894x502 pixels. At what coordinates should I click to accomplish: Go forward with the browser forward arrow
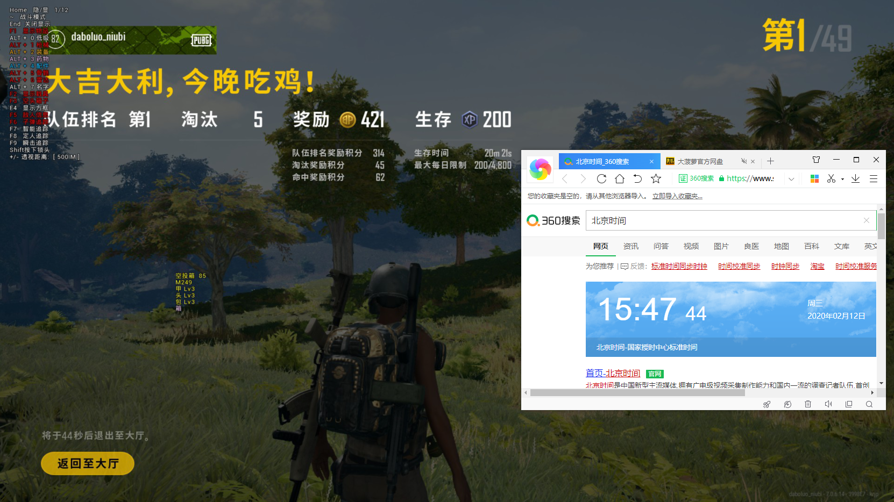[x=583, y=178]
